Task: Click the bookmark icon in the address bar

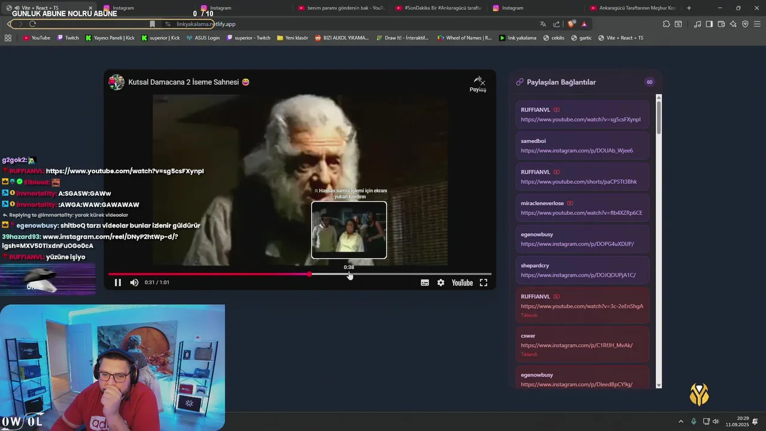Action: pyautogui.click(x=152, y=24)
